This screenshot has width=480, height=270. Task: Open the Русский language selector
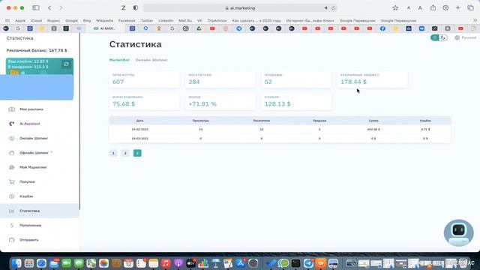(465, 37)
